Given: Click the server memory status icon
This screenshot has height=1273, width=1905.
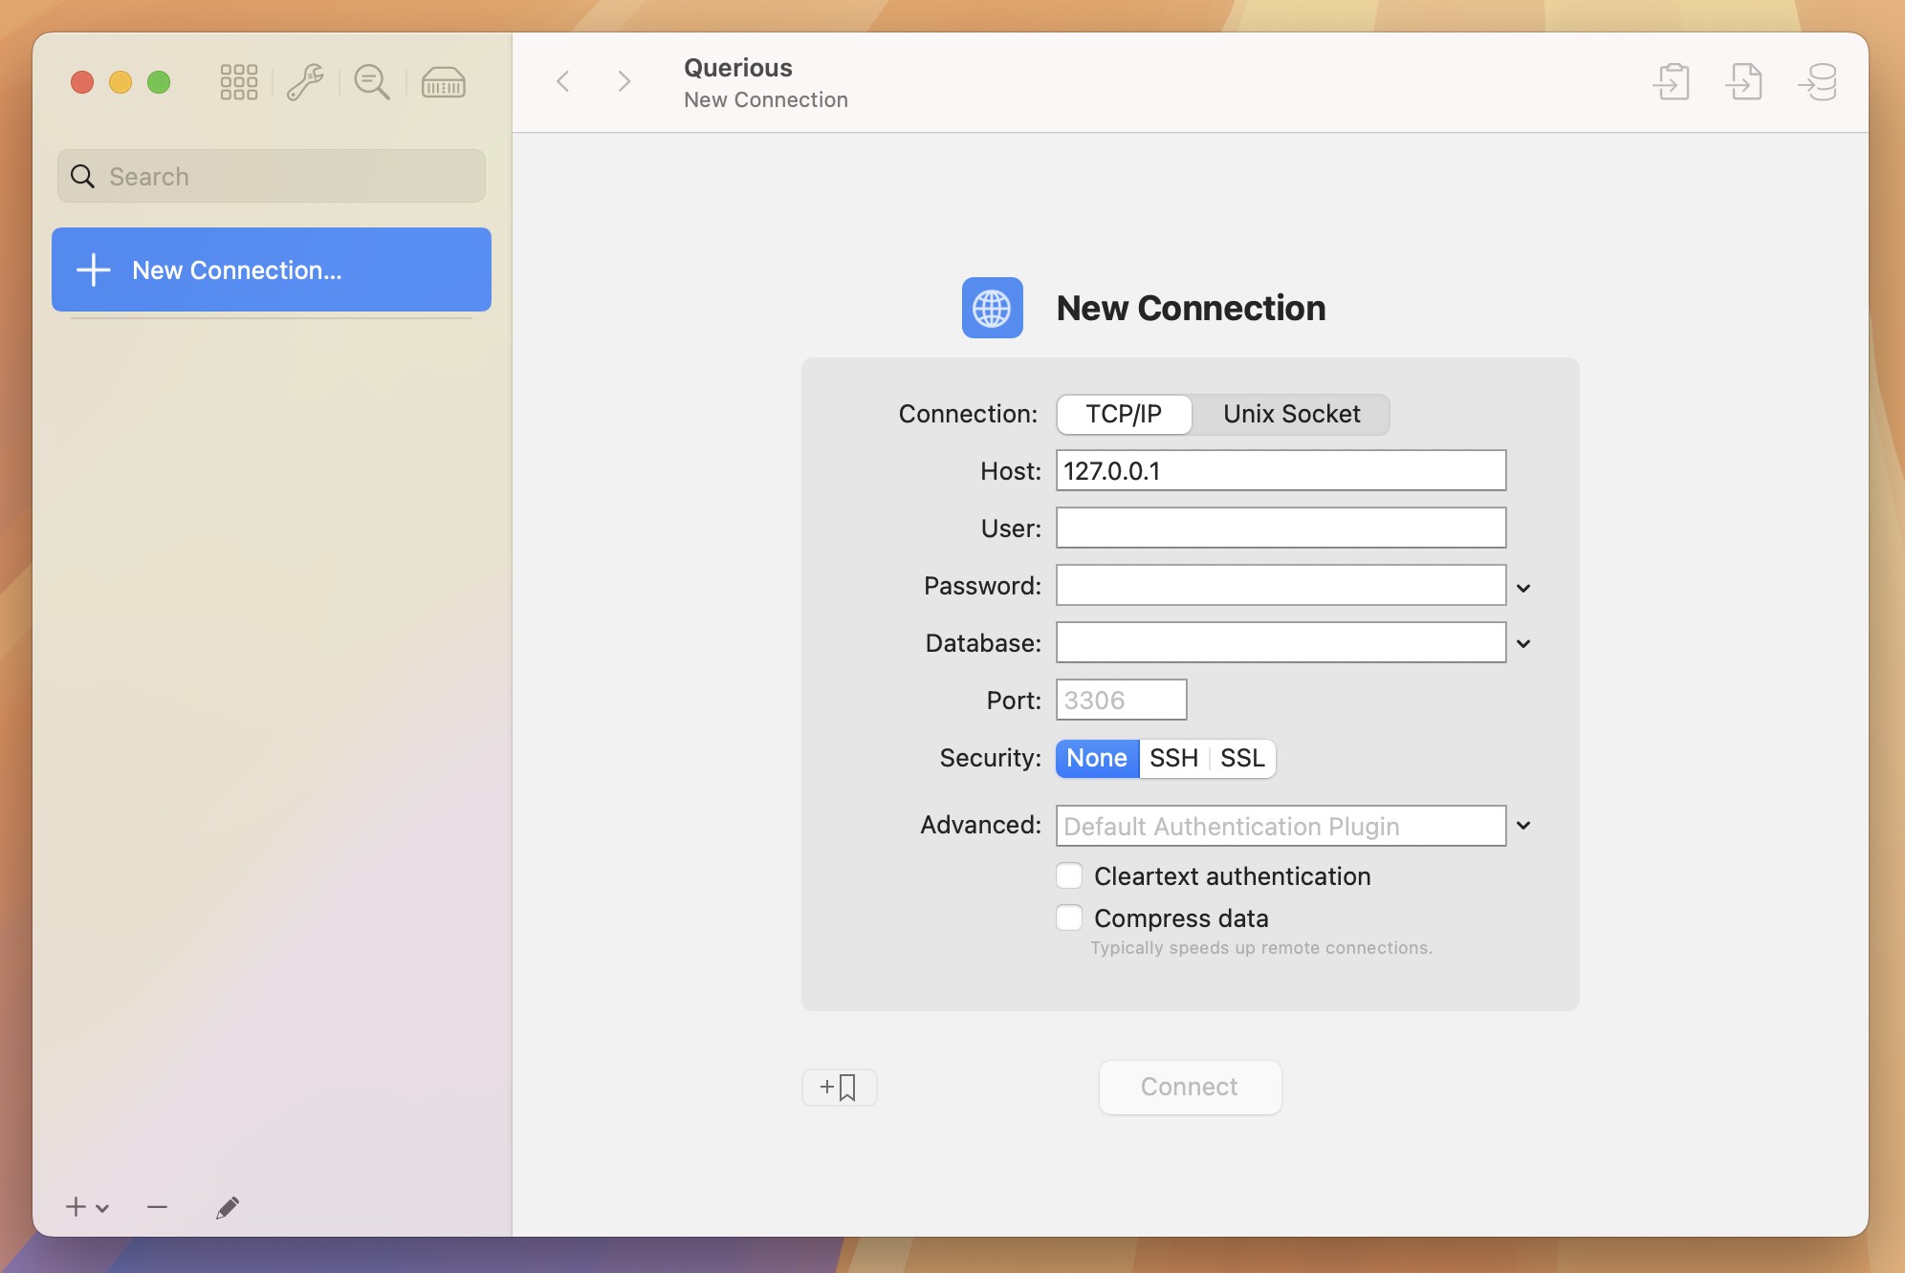Looking at the screenshot, I should click(x=444, y=82).
